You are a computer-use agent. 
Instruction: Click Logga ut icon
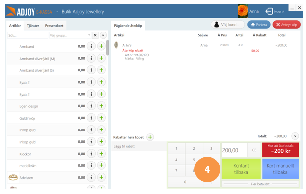pos(269,11)
